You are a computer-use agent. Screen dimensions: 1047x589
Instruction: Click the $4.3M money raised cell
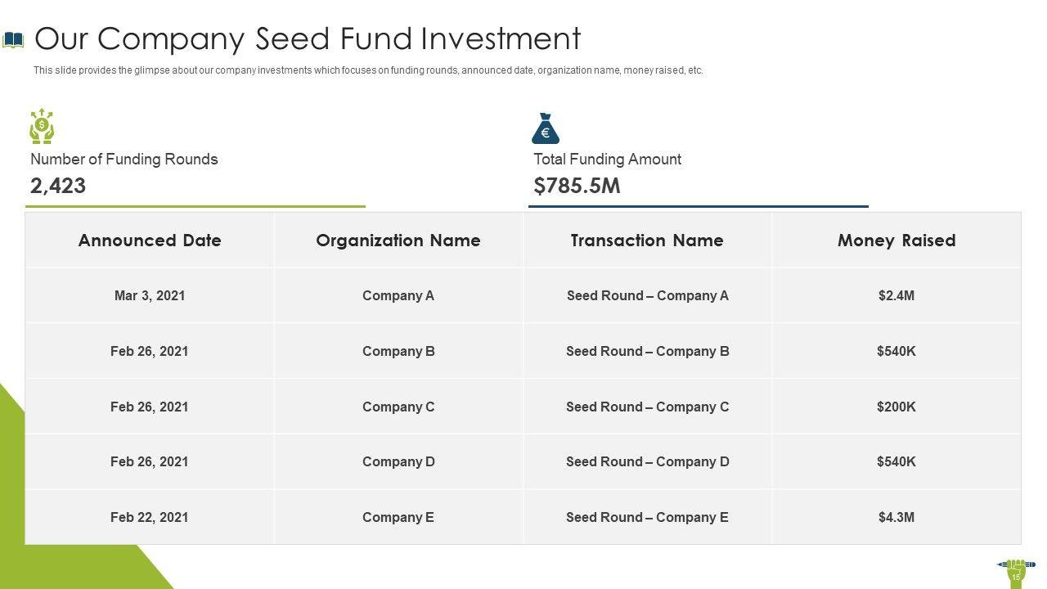point(896,517)
